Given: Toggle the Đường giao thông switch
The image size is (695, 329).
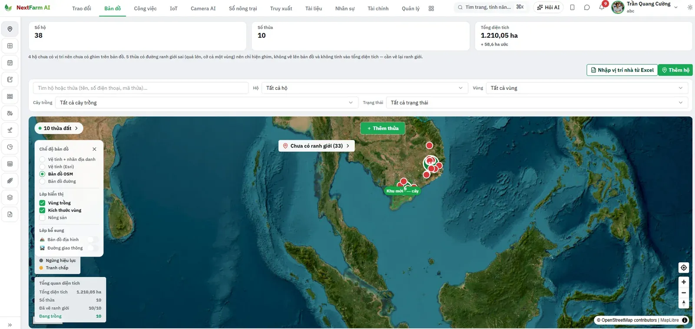Looking at the screenshot, I should (93, 248).
